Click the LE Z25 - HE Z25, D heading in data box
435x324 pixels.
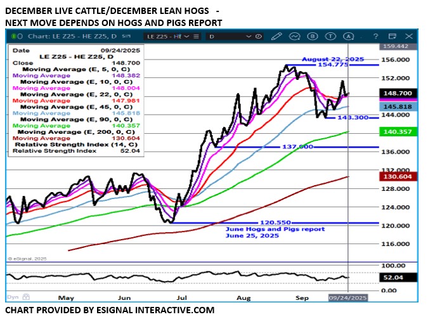76,57
